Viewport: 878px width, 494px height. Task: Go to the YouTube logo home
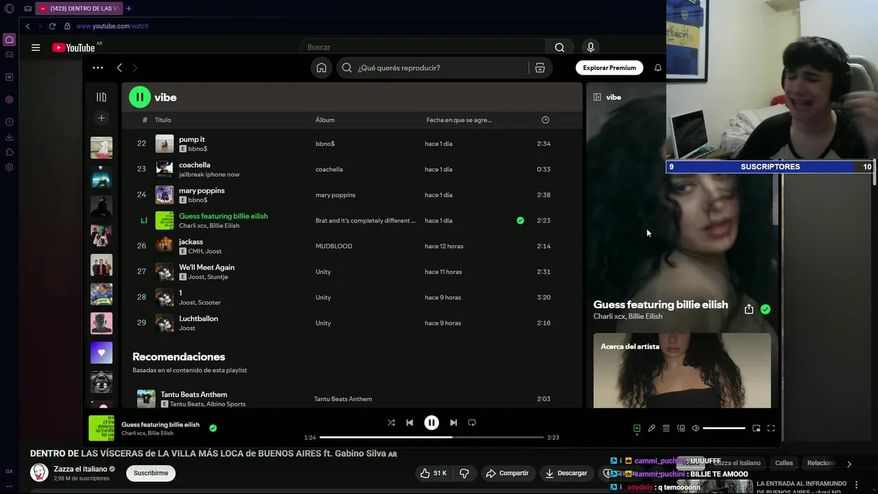74,47
